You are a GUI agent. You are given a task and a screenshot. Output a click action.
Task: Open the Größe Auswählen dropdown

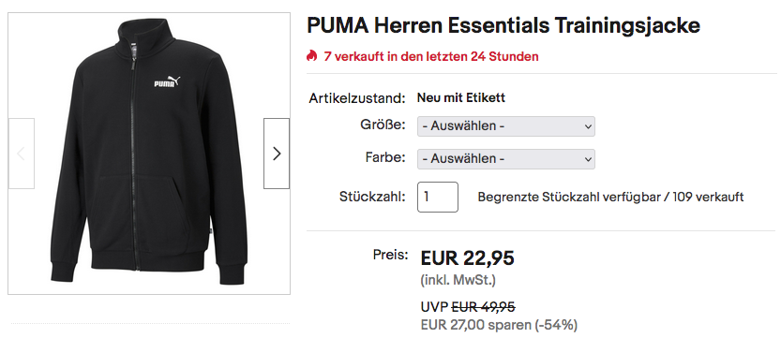coord(506,126)
